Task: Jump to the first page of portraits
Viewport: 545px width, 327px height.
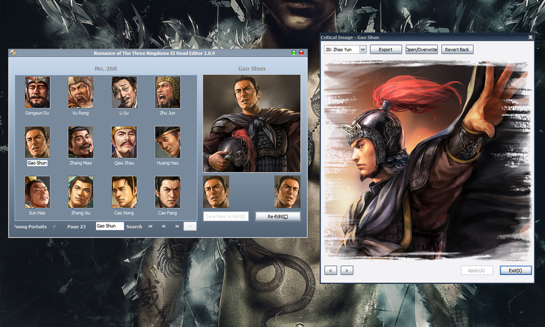Action: (x=150, y=227)
